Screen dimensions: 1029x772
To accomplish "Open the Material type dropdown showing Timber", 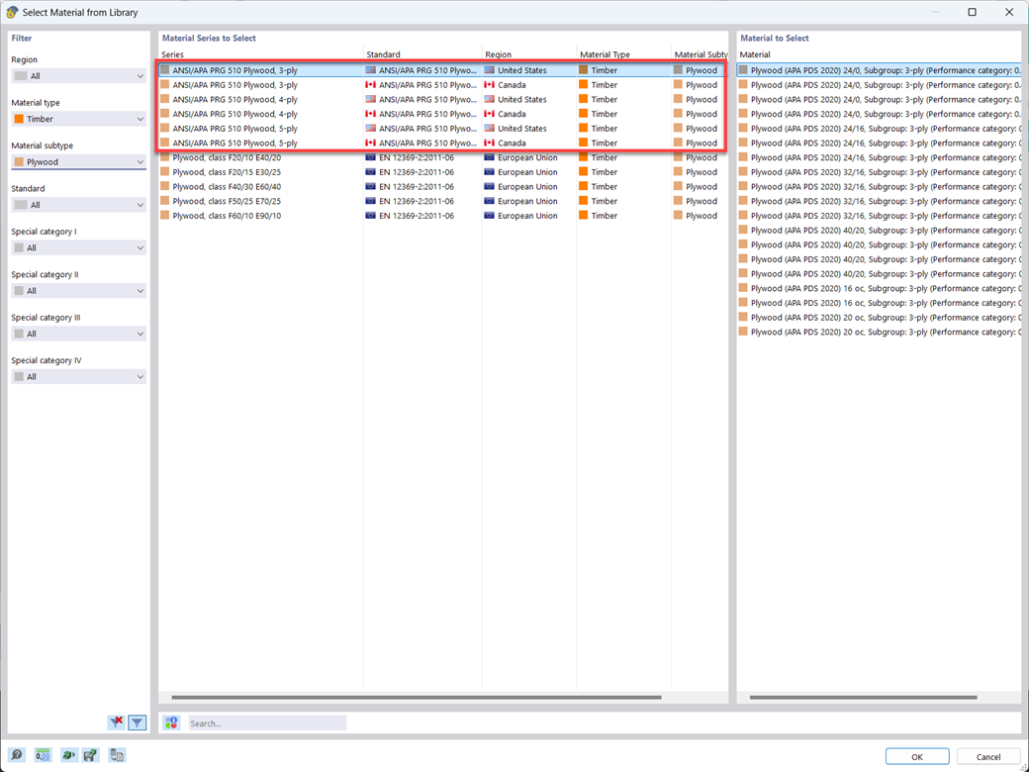I will [79, 119].
